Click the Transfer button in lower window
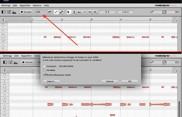The width and height of the screenshot is (182, 117). pyautogui.click(x=28, y=62)
